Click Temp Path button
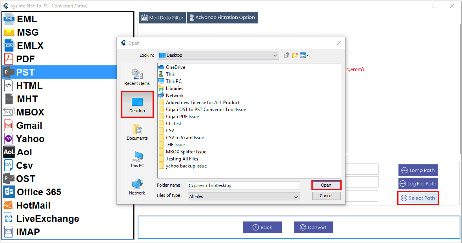 pos(418,170)
